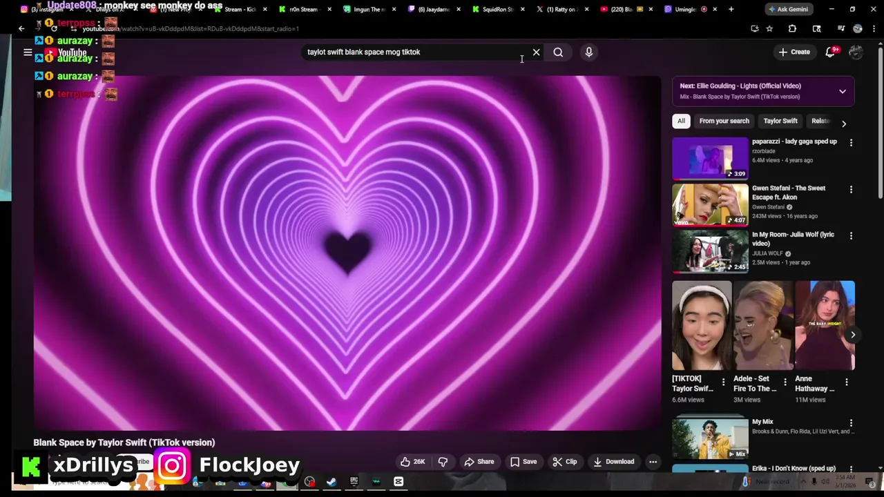Image resolution: width=884 pixels, height=497 pixels.
Task: Open Epic Games Launcher from the taskbar
Action: 354,482
